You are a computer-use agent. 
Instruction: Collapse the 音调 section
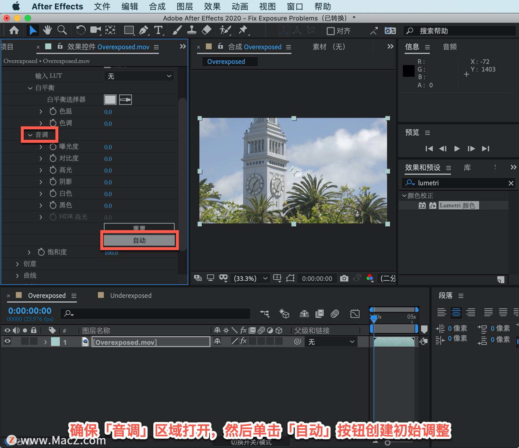click(x=30, y=135)
